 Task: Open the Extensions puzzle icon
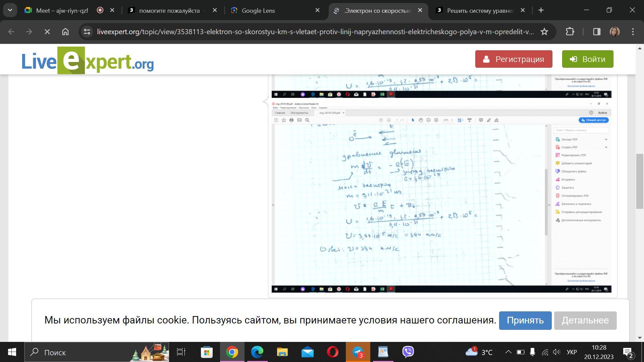570,32
